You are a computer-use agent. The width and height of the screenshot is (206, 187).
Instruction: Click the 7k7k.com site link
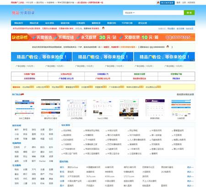tap(91, 176)
